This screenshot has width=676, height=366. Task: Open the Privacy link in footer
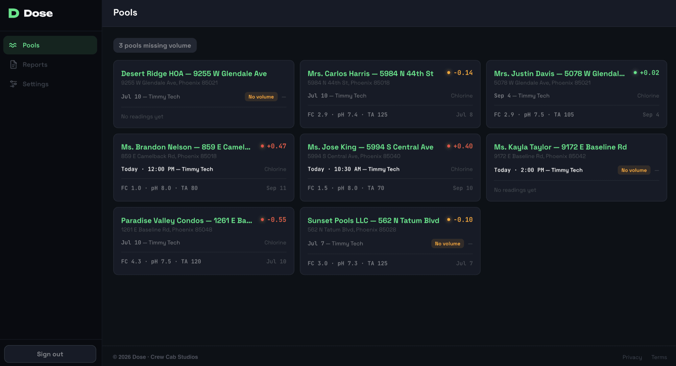[x=632, y=357]
